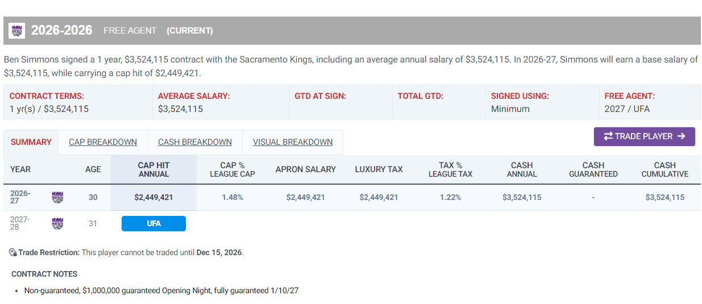Click the Kings team logo in the 2026-27 row
702x304 pixels.
coord(57,197)
